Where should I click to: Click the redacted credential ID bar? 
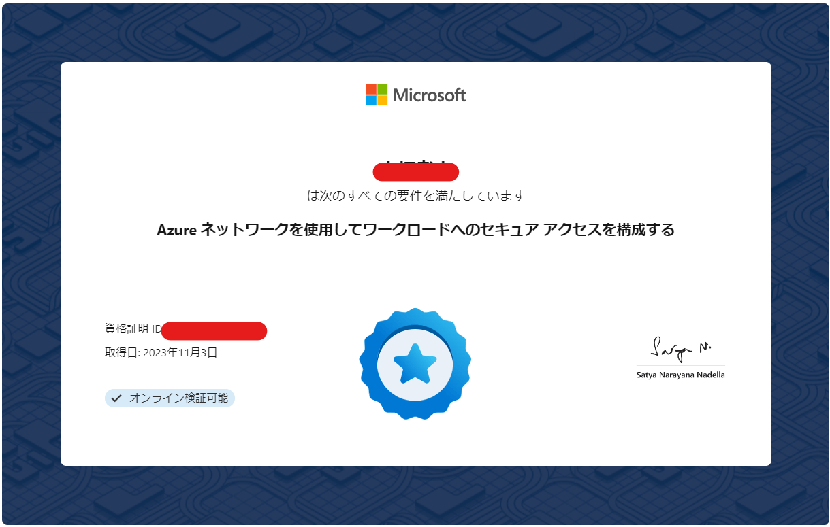[x=214, y=331]
